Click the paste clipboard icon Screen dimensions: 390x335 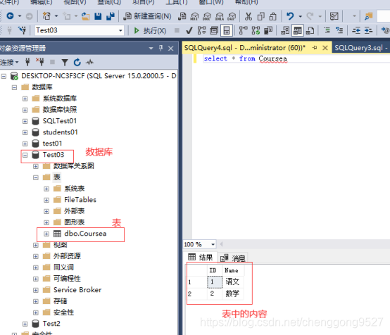[x=273, y=16]
